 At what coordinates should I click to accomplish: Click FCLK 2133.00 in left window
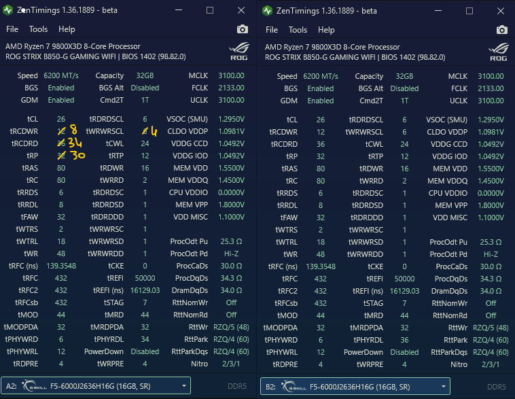(x=231, y=88)
